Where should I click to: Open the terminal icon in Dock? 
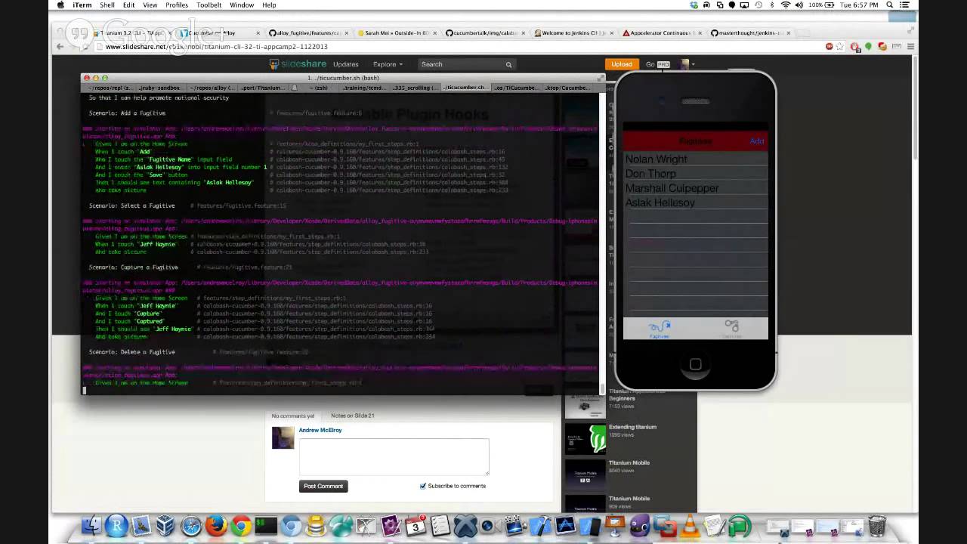click(x=266, y=525)
